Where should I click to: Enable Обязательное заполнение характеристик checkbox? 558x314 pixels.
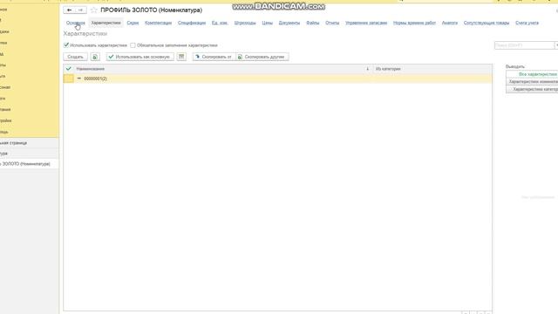click(133, 45)
